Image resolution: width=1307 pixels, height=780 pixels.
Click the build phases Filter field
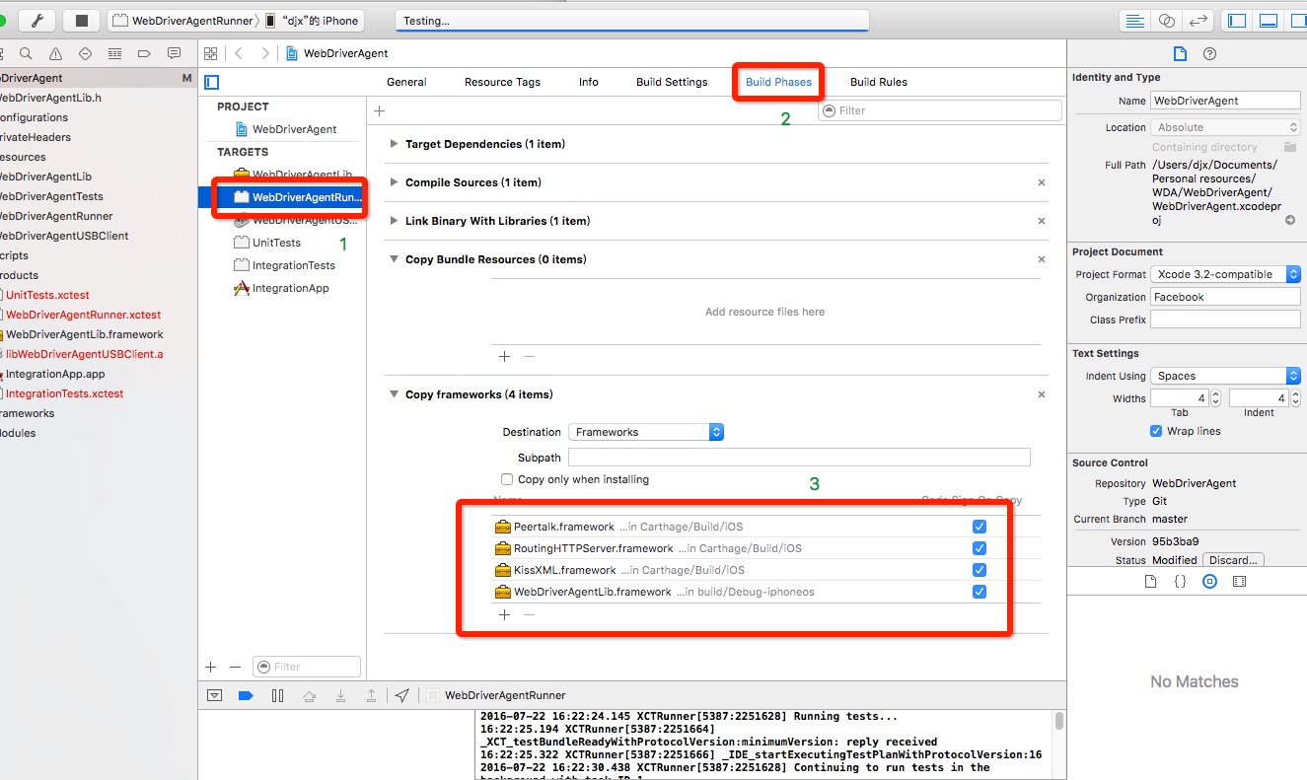940,110
